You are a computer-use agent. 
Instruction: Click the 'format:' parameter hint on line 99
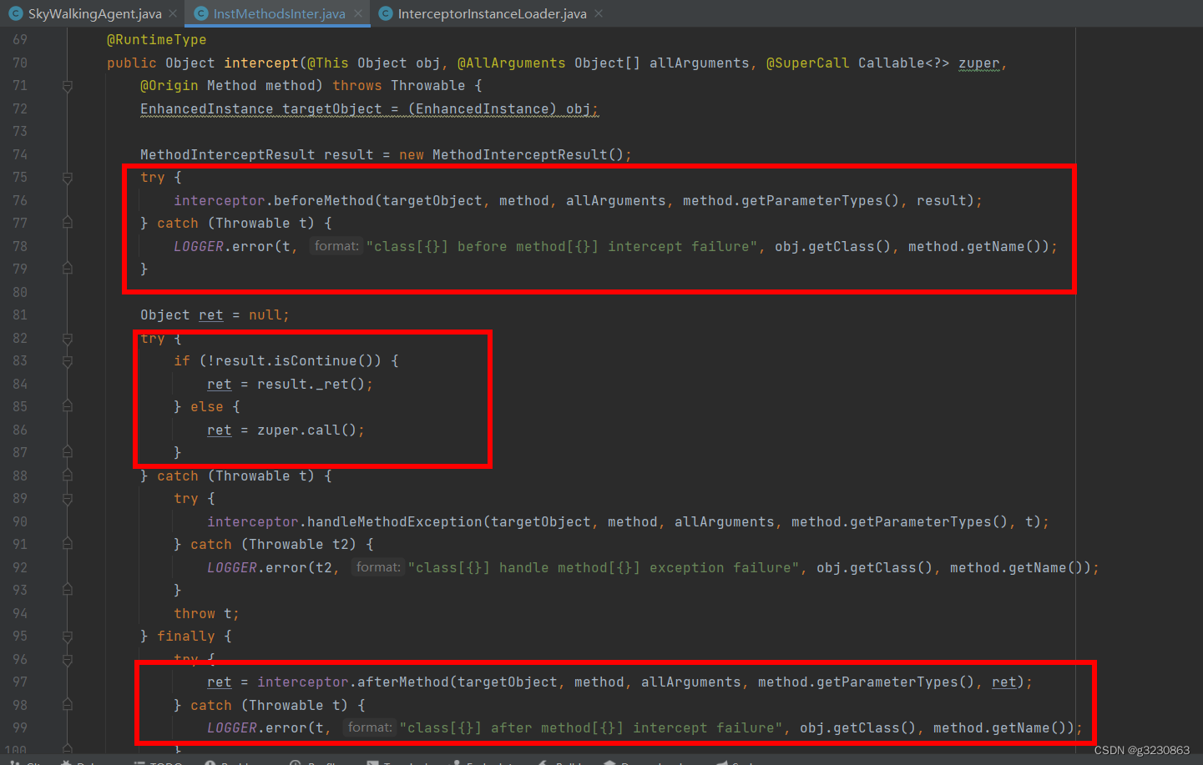370,727
